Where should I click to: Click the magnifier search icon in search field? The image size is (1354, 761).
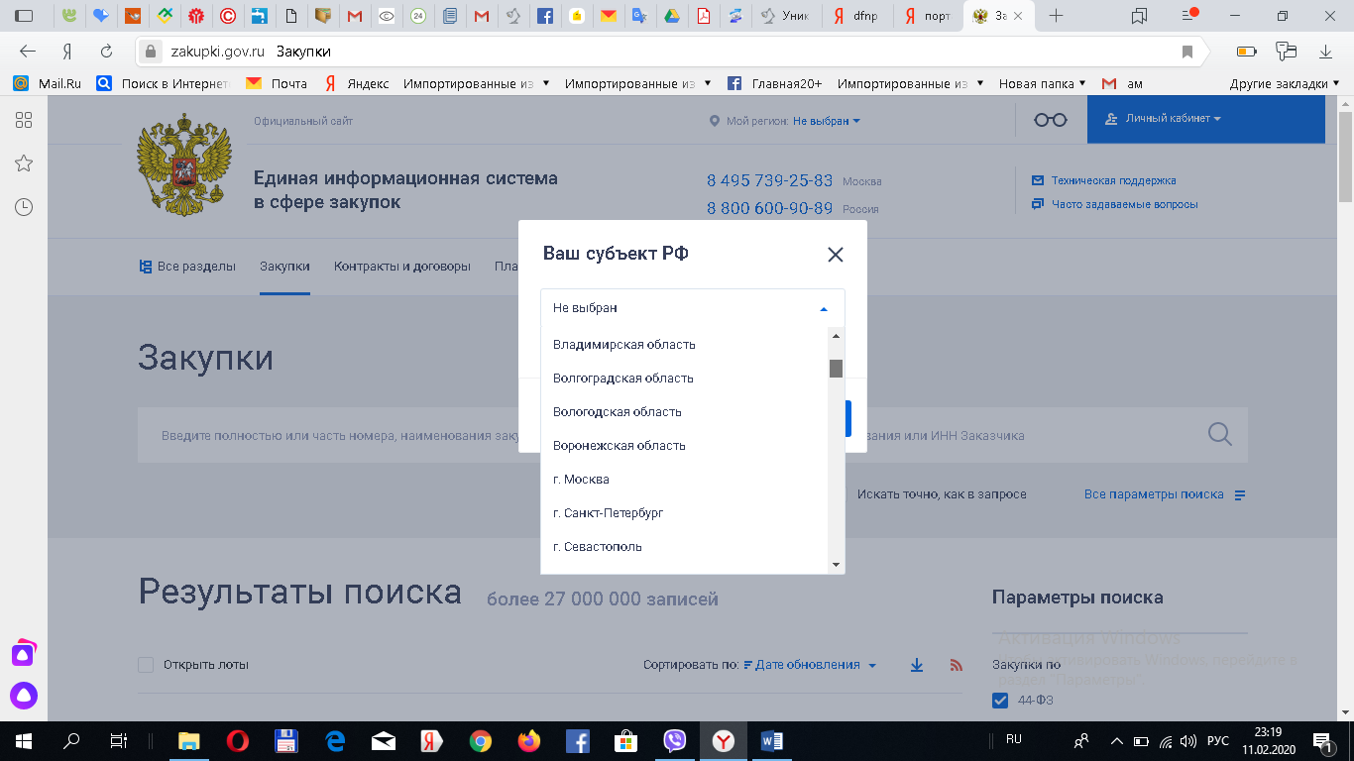1219,434
